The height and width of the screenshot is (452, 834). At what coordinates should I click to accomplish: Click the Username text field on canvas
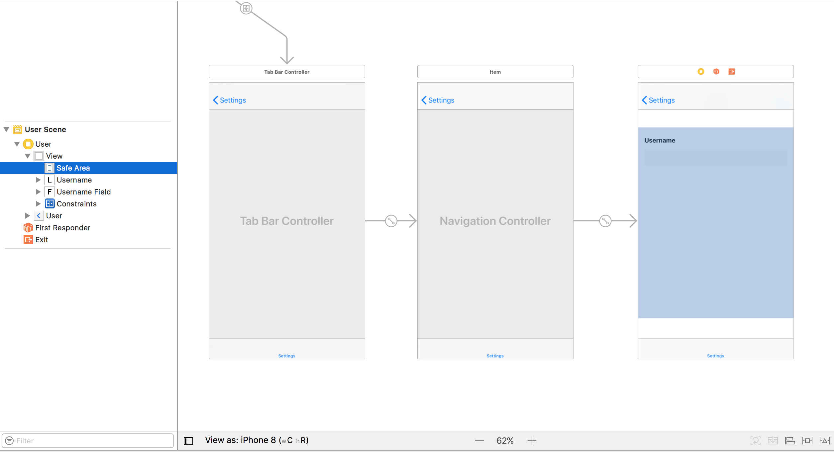716,157
